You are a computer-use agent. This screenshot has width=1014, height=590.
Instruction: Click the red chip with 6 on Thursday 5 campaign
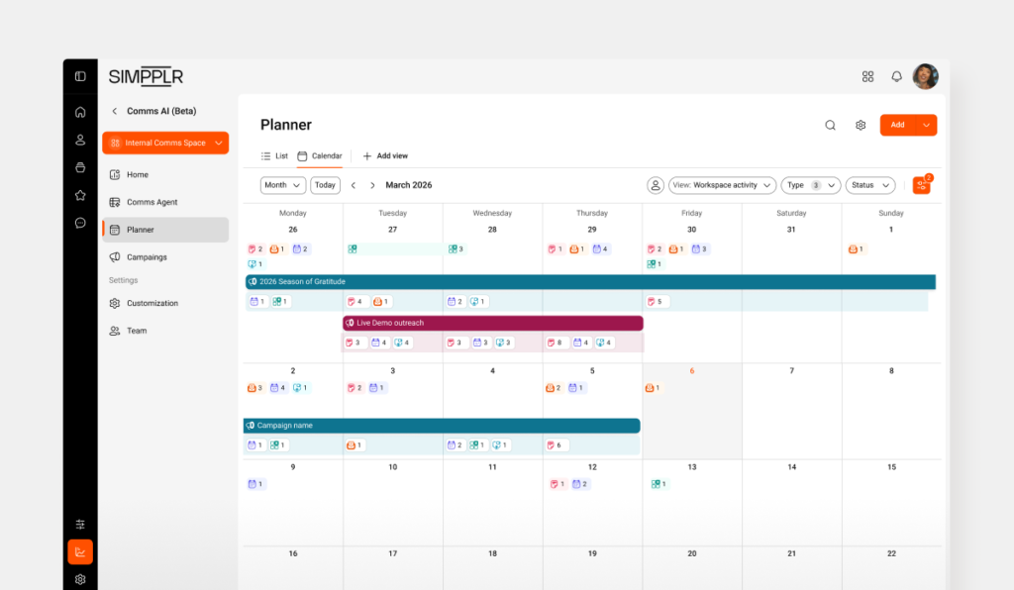(x=556, y=445)
